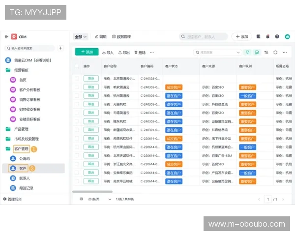Collapse sidebar with the hamburger icon
295x236 pixels.
pos(6,36)
